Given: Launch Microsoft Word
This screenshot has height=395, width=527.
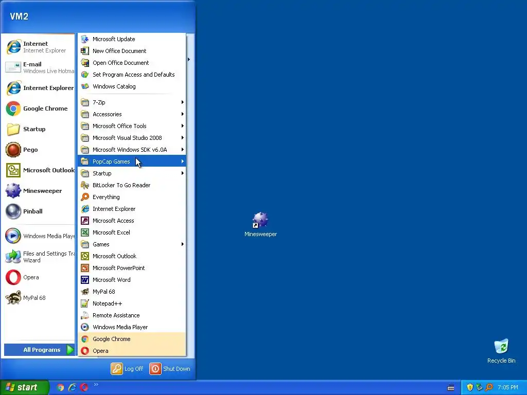Looking at the screenshot, I should [x=131, y=280].
